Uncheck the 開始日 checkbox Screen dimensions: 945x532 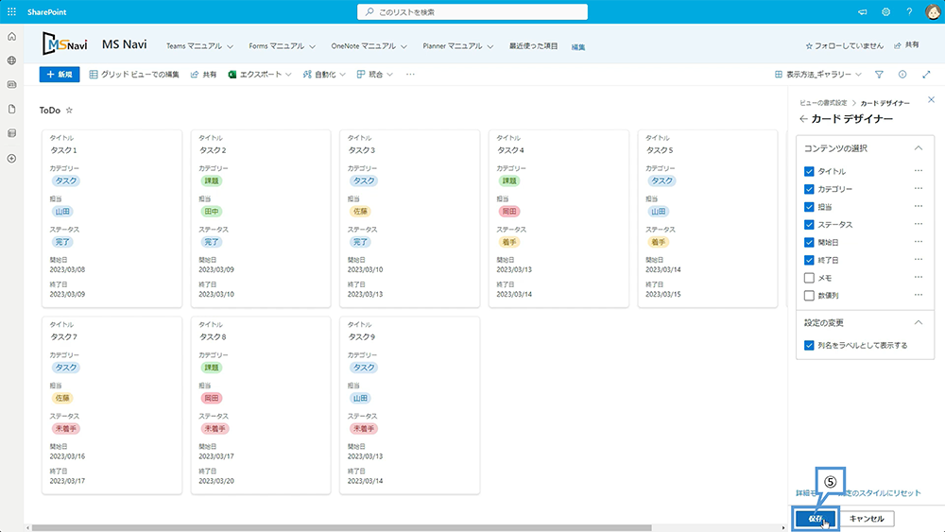[x=809, y=242]
